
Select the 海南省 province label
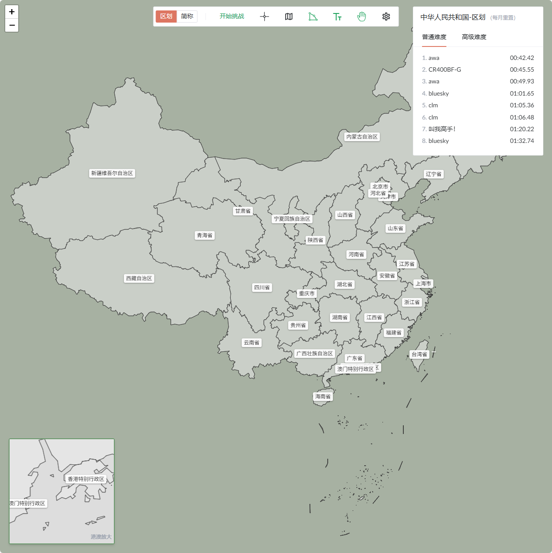pyautogui.click(x=322, y=396)
